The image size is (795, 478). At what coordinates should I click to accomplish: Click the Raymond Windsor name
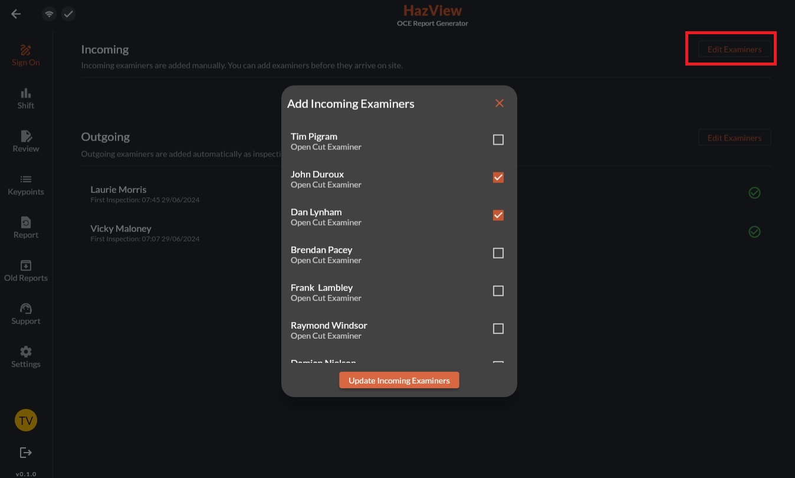tap(329, 325)
